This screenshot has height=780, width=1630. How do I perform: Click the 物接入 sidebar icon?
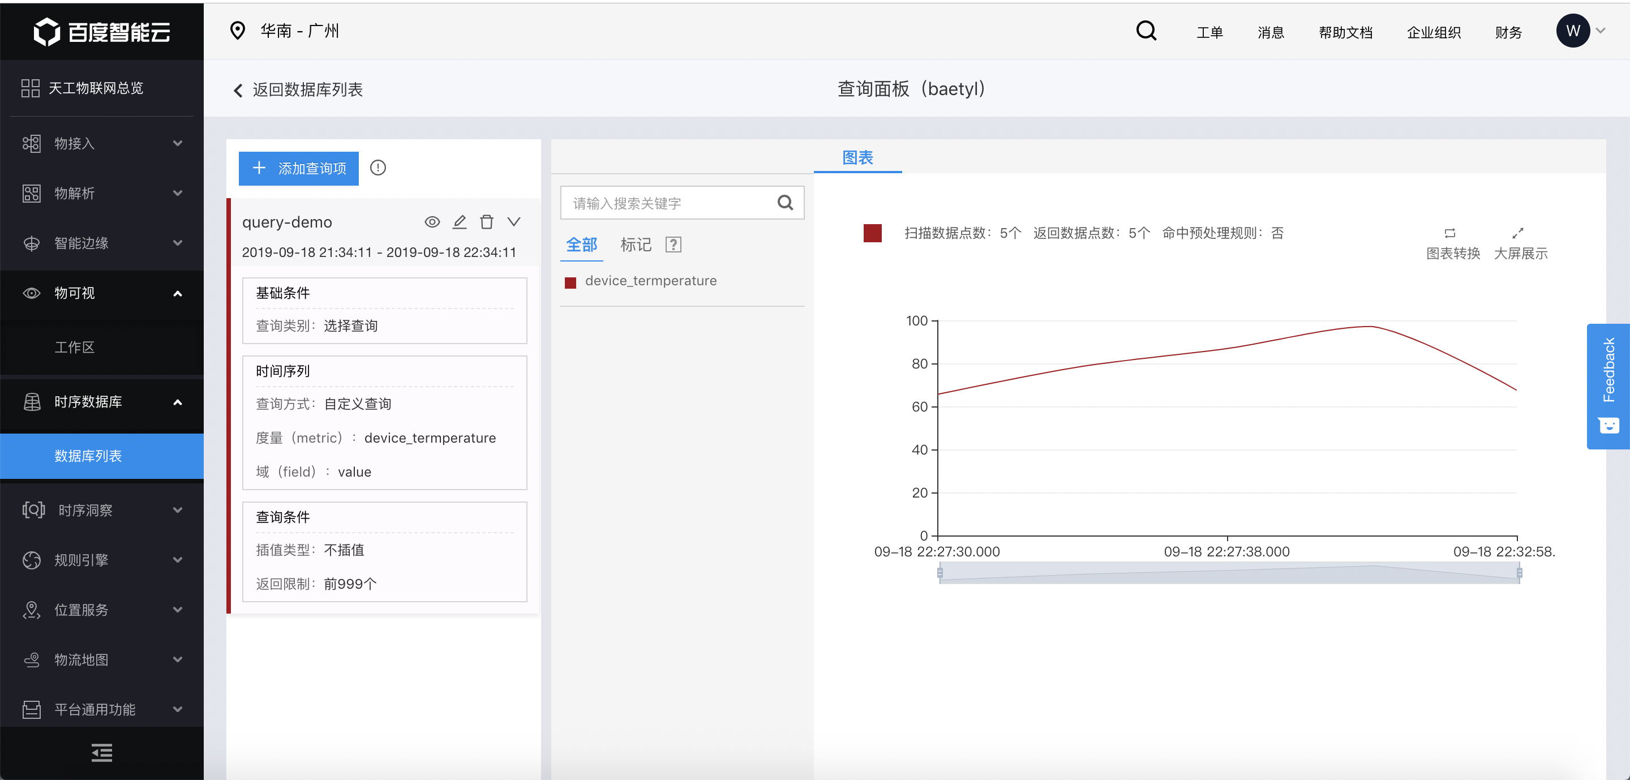click(31, 144)
